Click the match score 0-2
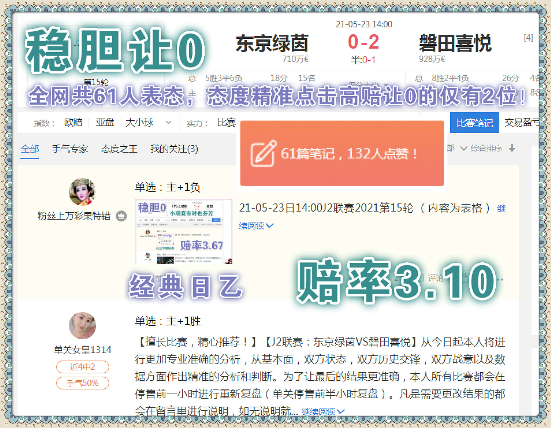 tap(363, 42)
